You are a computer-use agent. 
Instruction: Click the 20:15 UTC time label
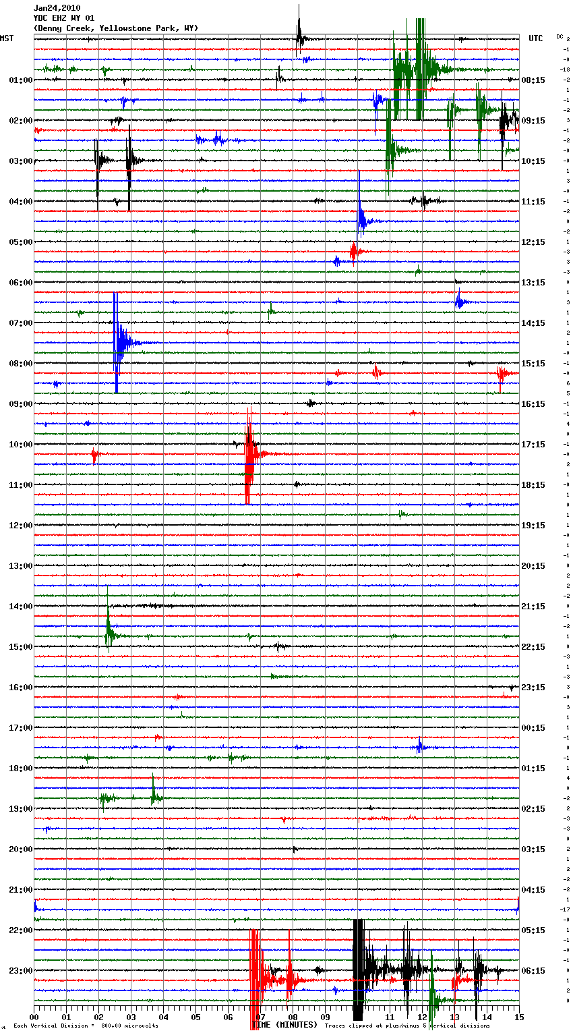coord(533,566)
